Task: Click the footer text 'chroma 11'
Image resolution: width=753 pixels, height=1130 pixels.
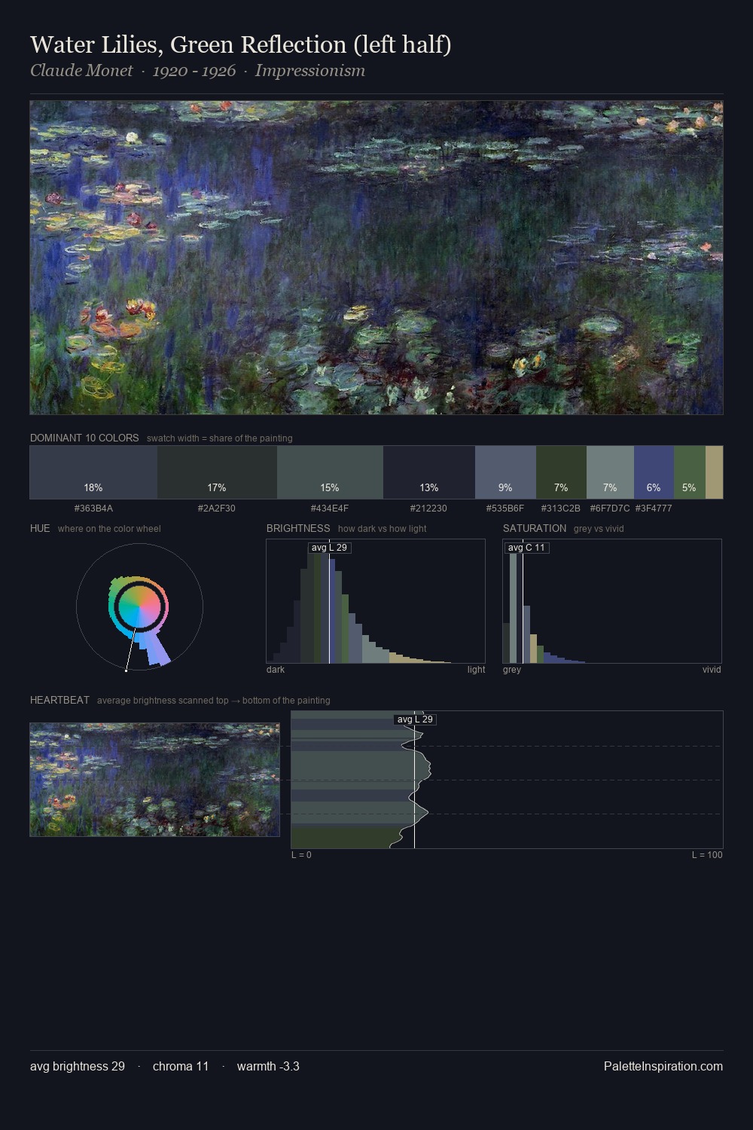Action: click(181, 1066)
